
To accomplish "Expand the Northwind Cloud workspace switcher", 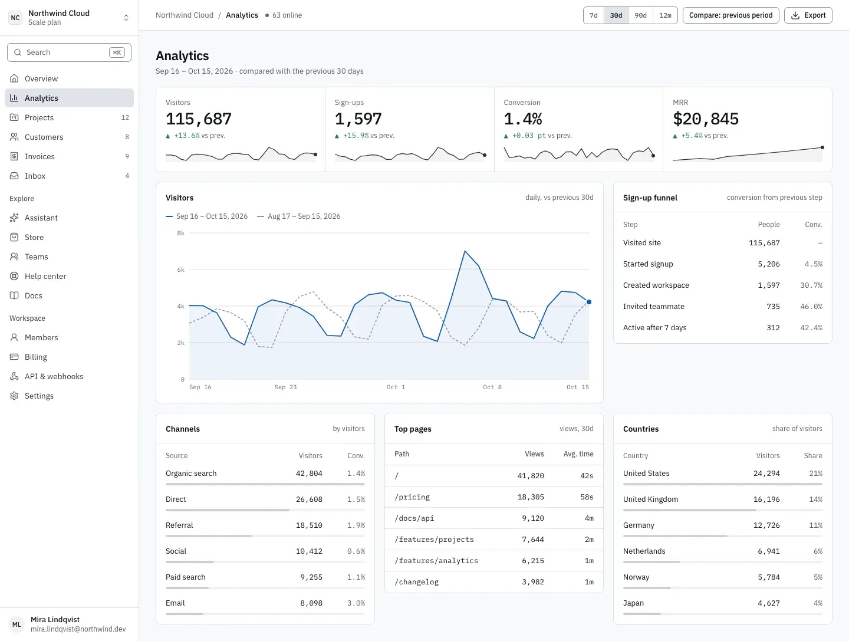I will pos(70,18).
